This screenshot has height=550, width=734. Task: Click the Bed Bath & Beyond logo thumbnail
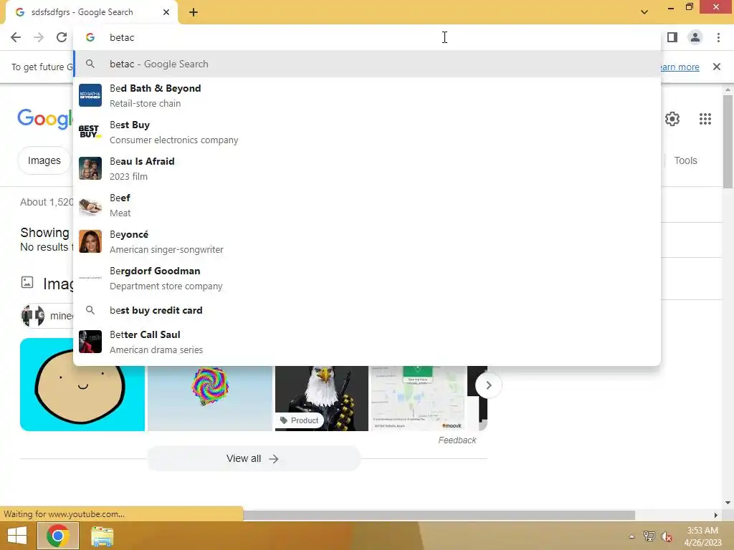(x=90, y=95)
